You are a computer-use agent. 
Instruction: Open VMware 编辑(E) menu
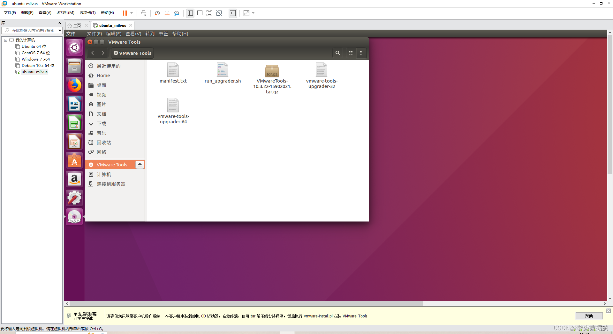[x=27, y=13]
